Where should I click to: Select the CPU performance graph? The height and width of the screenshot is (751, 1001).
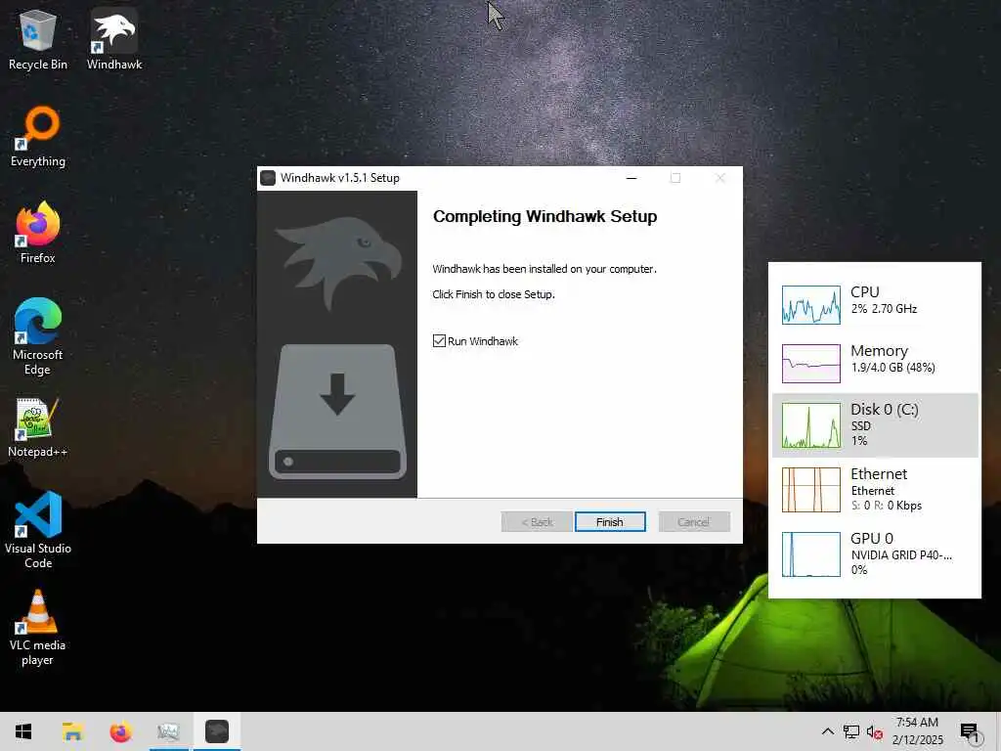(x=811, y=305)
